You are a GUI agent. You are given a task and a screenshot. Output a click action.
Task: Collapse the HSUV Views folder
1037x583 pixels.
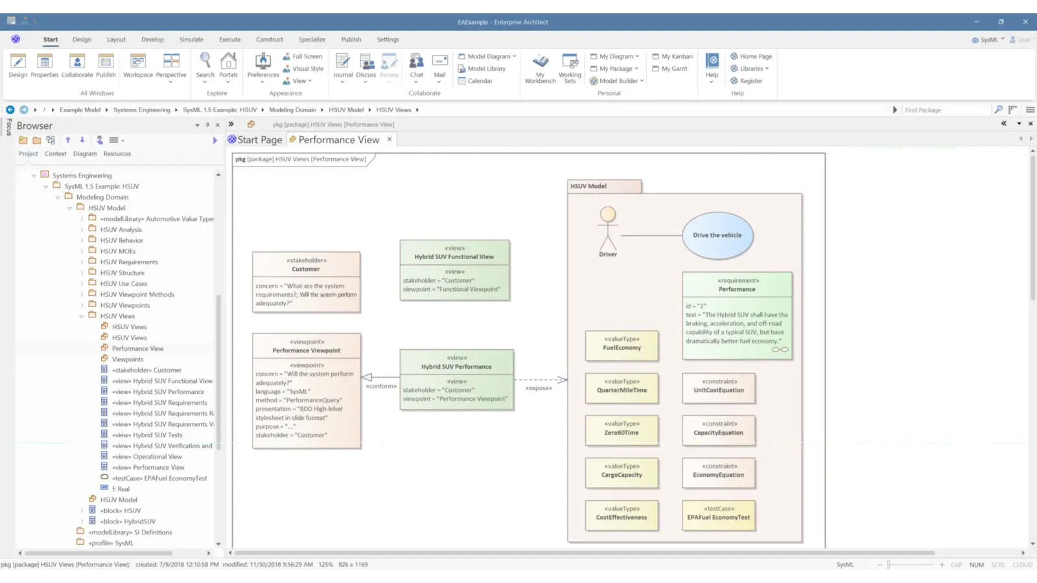click(x=82, y=315)
